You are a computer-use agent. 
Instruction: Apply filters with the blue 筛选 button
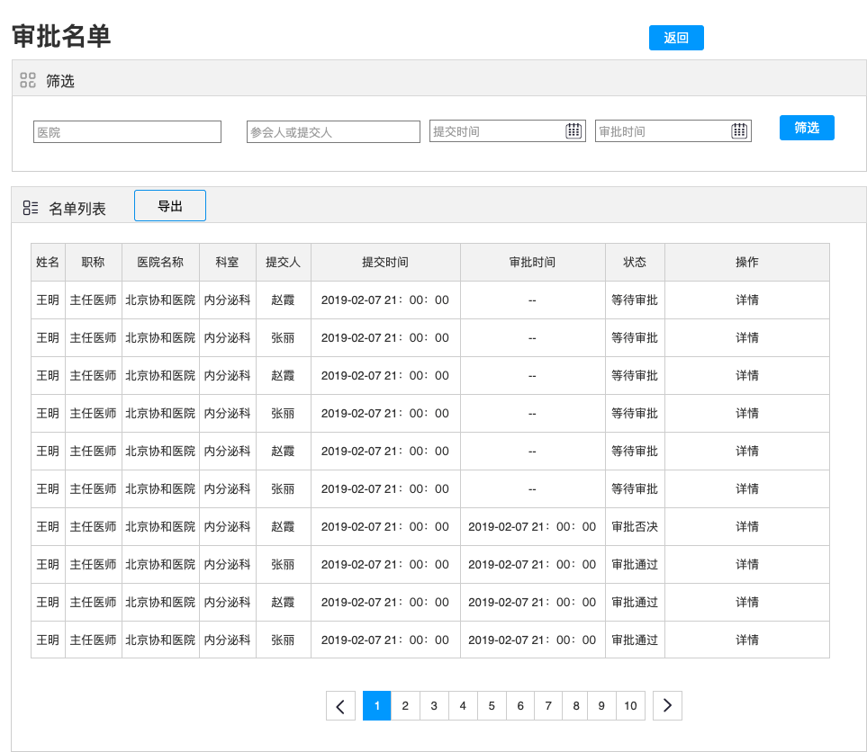pyautogui.click(x=807, y=128)
